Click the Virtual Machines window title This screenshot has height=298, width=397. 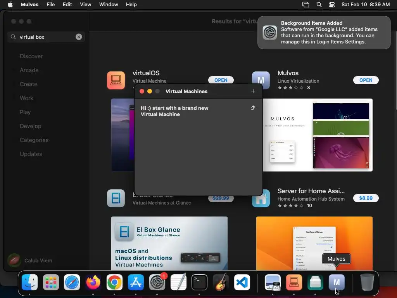[x=186, y=92]
